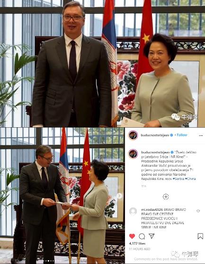205x264 pixels.
Task: Share the post via paper plane icon
Action: pos(152,236)
